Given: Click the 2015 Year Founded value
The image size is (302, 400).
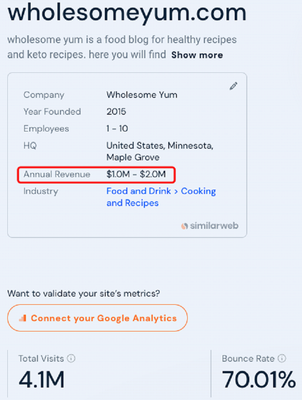Looking at the screenshot, I should (116, 112).
